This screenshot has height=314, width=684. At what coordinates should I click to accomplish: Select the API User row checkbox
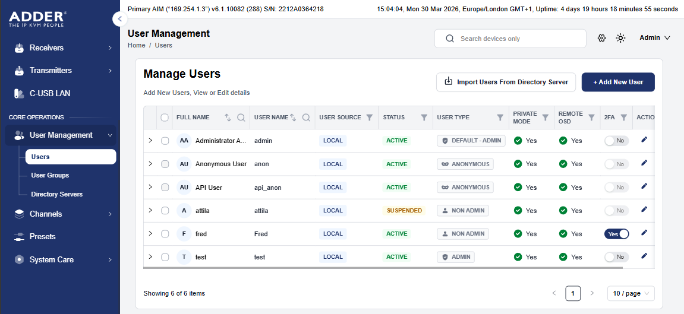tap(165, 187)
